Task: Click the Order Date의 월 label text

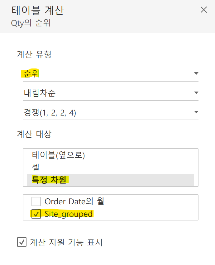Action: click(74, 201)
